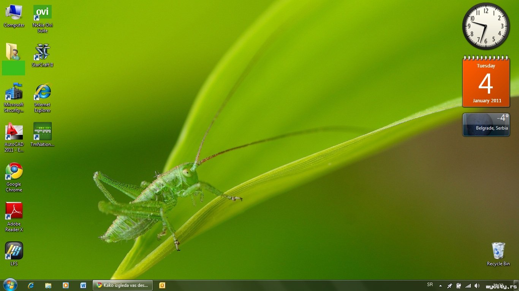Open the power plug tray icon
This screenshot has height=291, width=519.
coord(459,286)
